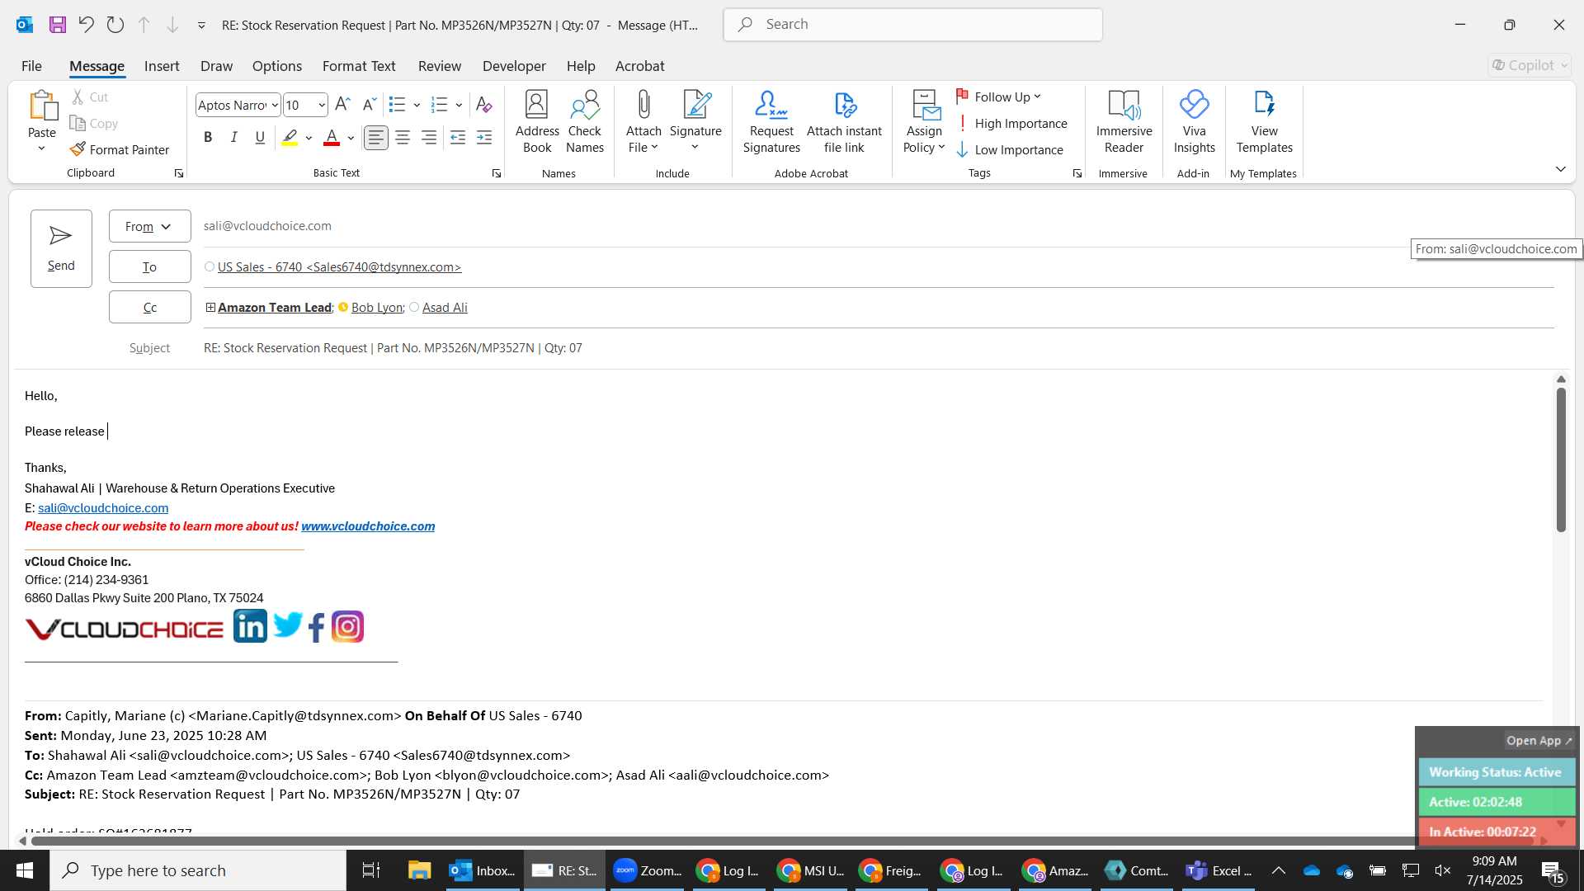Redo the last action
This screenshot has height=891, width=1584.
point(115,25)
